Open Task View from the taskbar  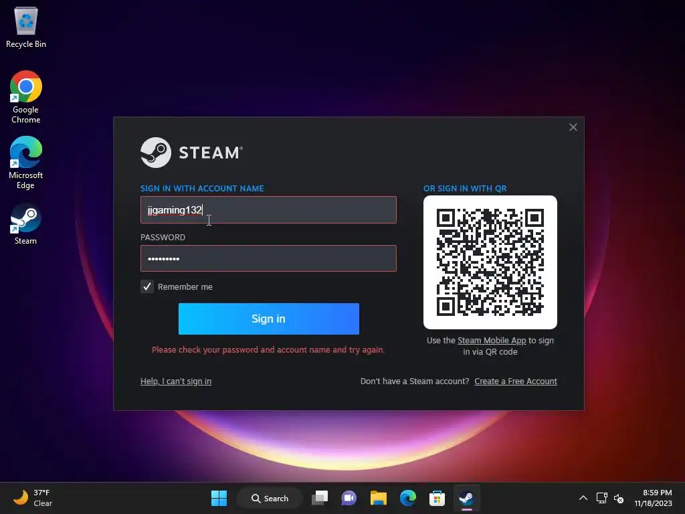coord(320,498)
